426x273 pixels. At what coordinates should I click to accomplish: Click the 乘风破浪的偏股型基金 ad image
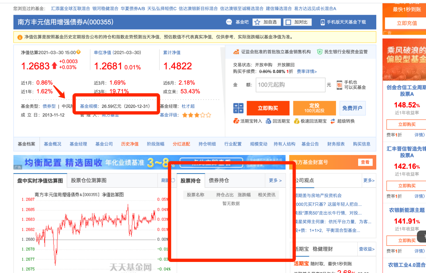pyautogui.click(x=405, y=60)
